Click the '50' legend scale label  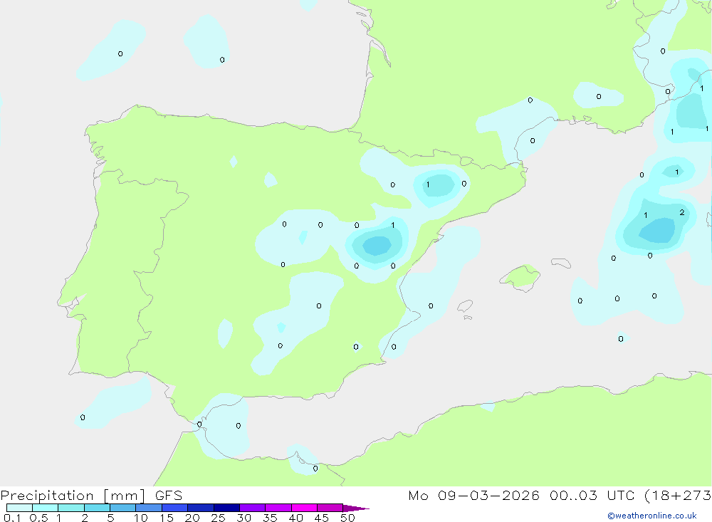pyautogui.click(x=347, y=518)
